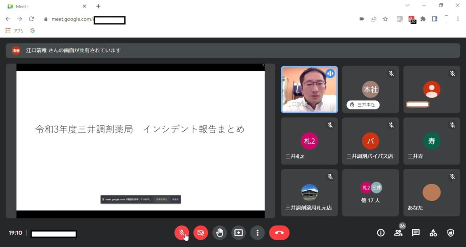
Task: Select the 三井札2 participant tile
Action: (309, 141)
